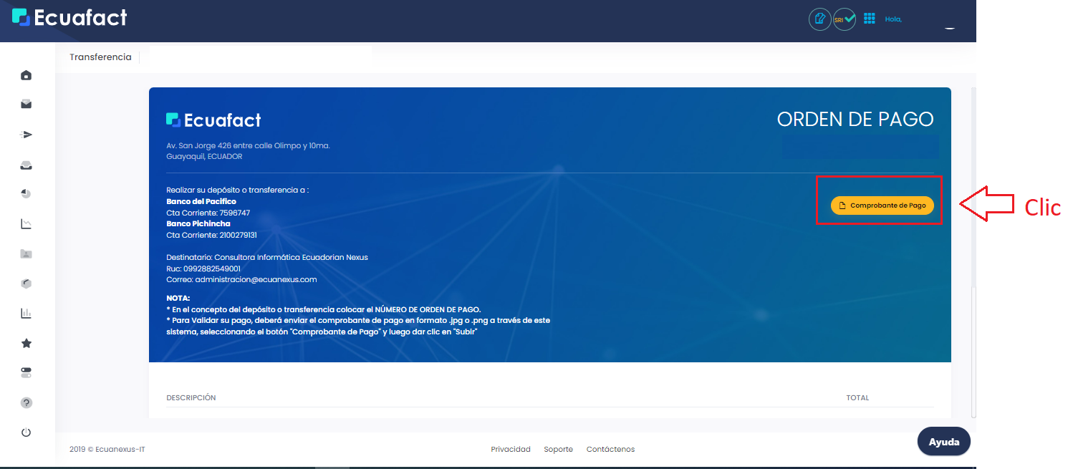
Task: Click the star favorites icon in sidebar
Action: (x=27, y=343)
